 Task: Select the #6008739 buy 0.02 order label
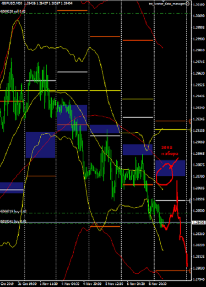tap(13, 211)
